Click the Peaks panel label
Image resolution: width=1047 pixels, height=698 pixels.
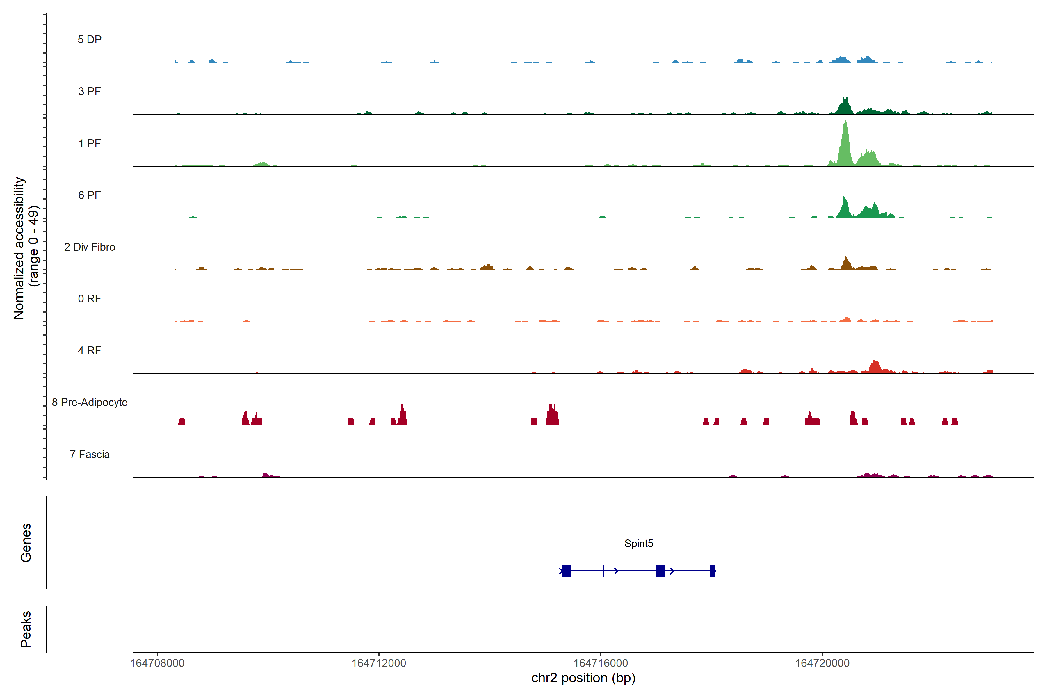tap(26, 628)
